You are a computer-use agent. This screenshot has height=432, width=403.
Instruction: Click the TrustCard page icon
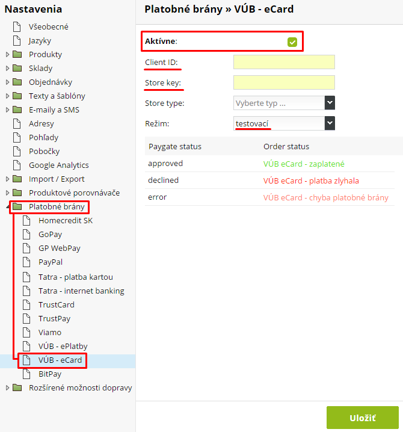click(26, 304)
